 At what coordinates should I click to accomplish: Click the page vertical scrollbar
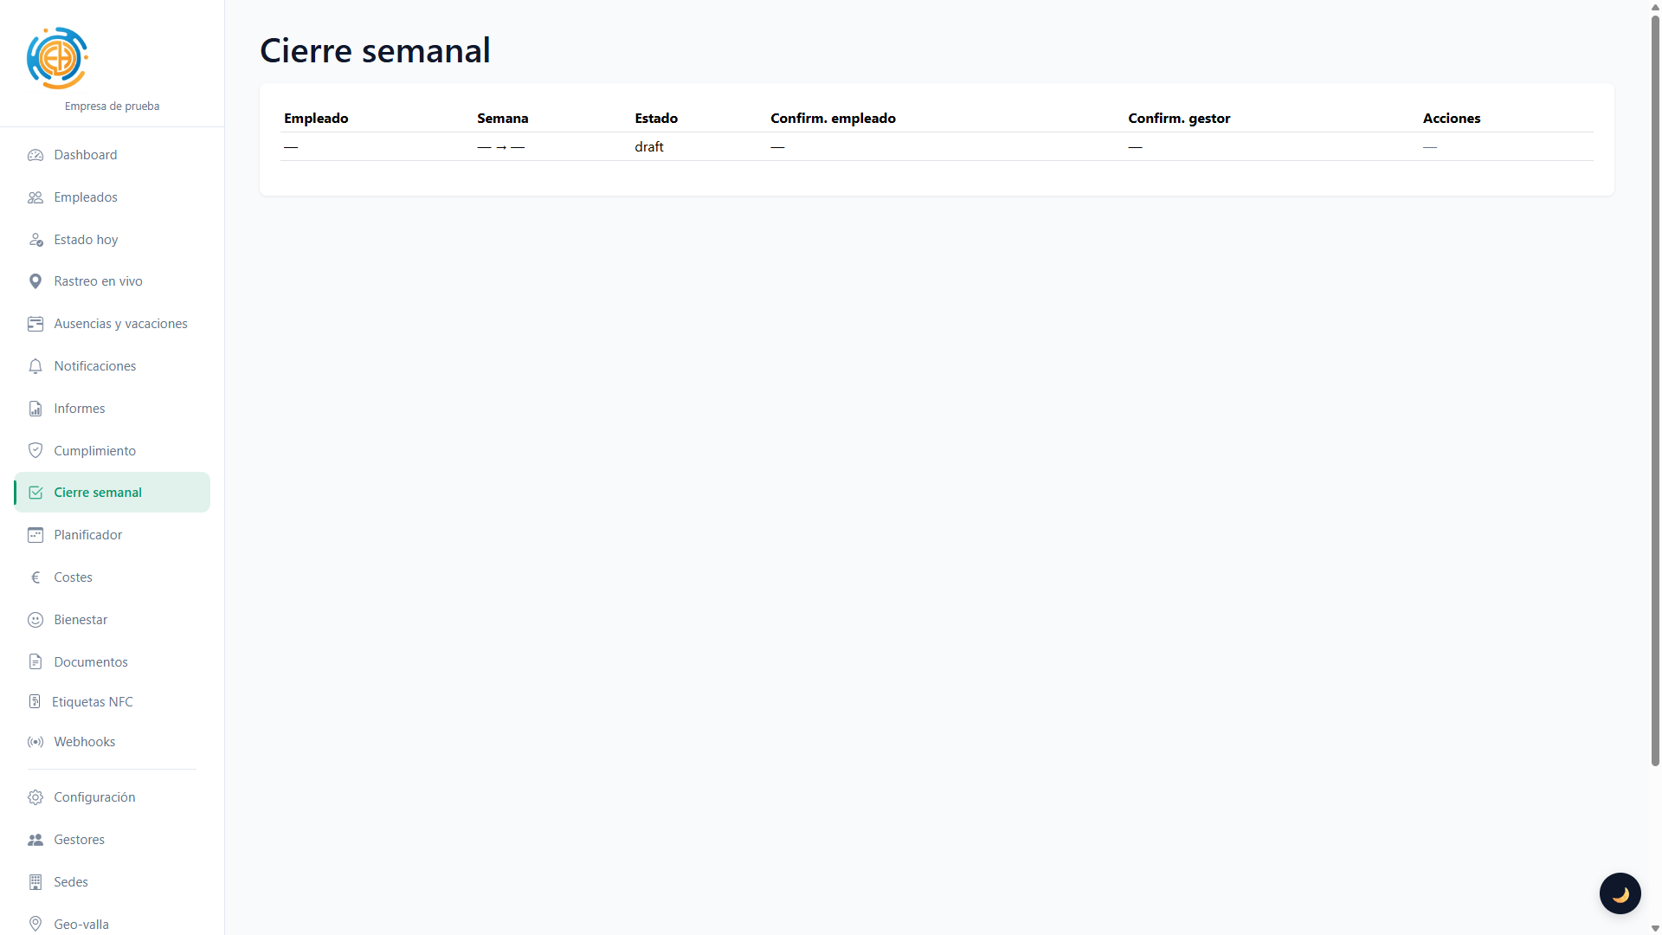tap(1655, 390)
